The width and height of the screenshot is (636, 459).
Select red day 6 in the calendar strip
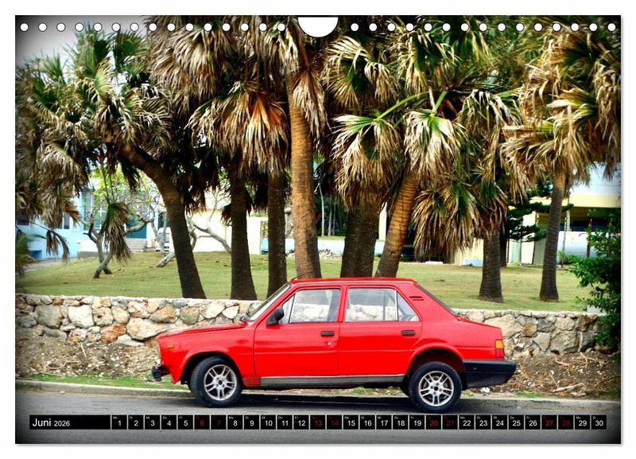(202, 422)
